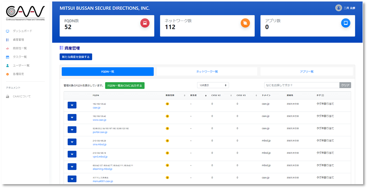Viewport: 368px width, 189px height.
Task: Focus the なにをお探しですか search field
Action: click(x=302, y=85)
